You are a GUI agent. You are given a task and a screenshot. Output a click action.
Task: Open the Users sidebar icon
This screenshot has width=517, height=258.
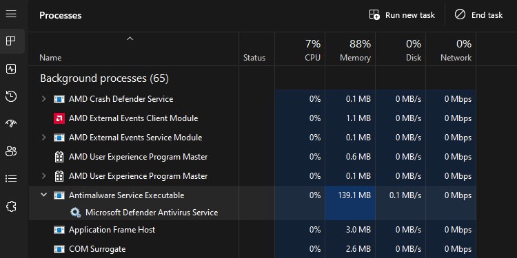click(11, 151)
